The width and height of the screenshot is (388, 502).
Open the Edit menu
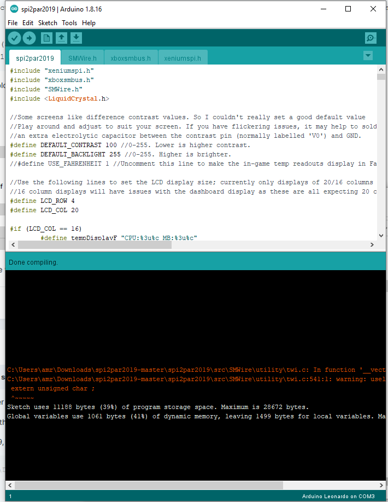(x=28, y=23)
